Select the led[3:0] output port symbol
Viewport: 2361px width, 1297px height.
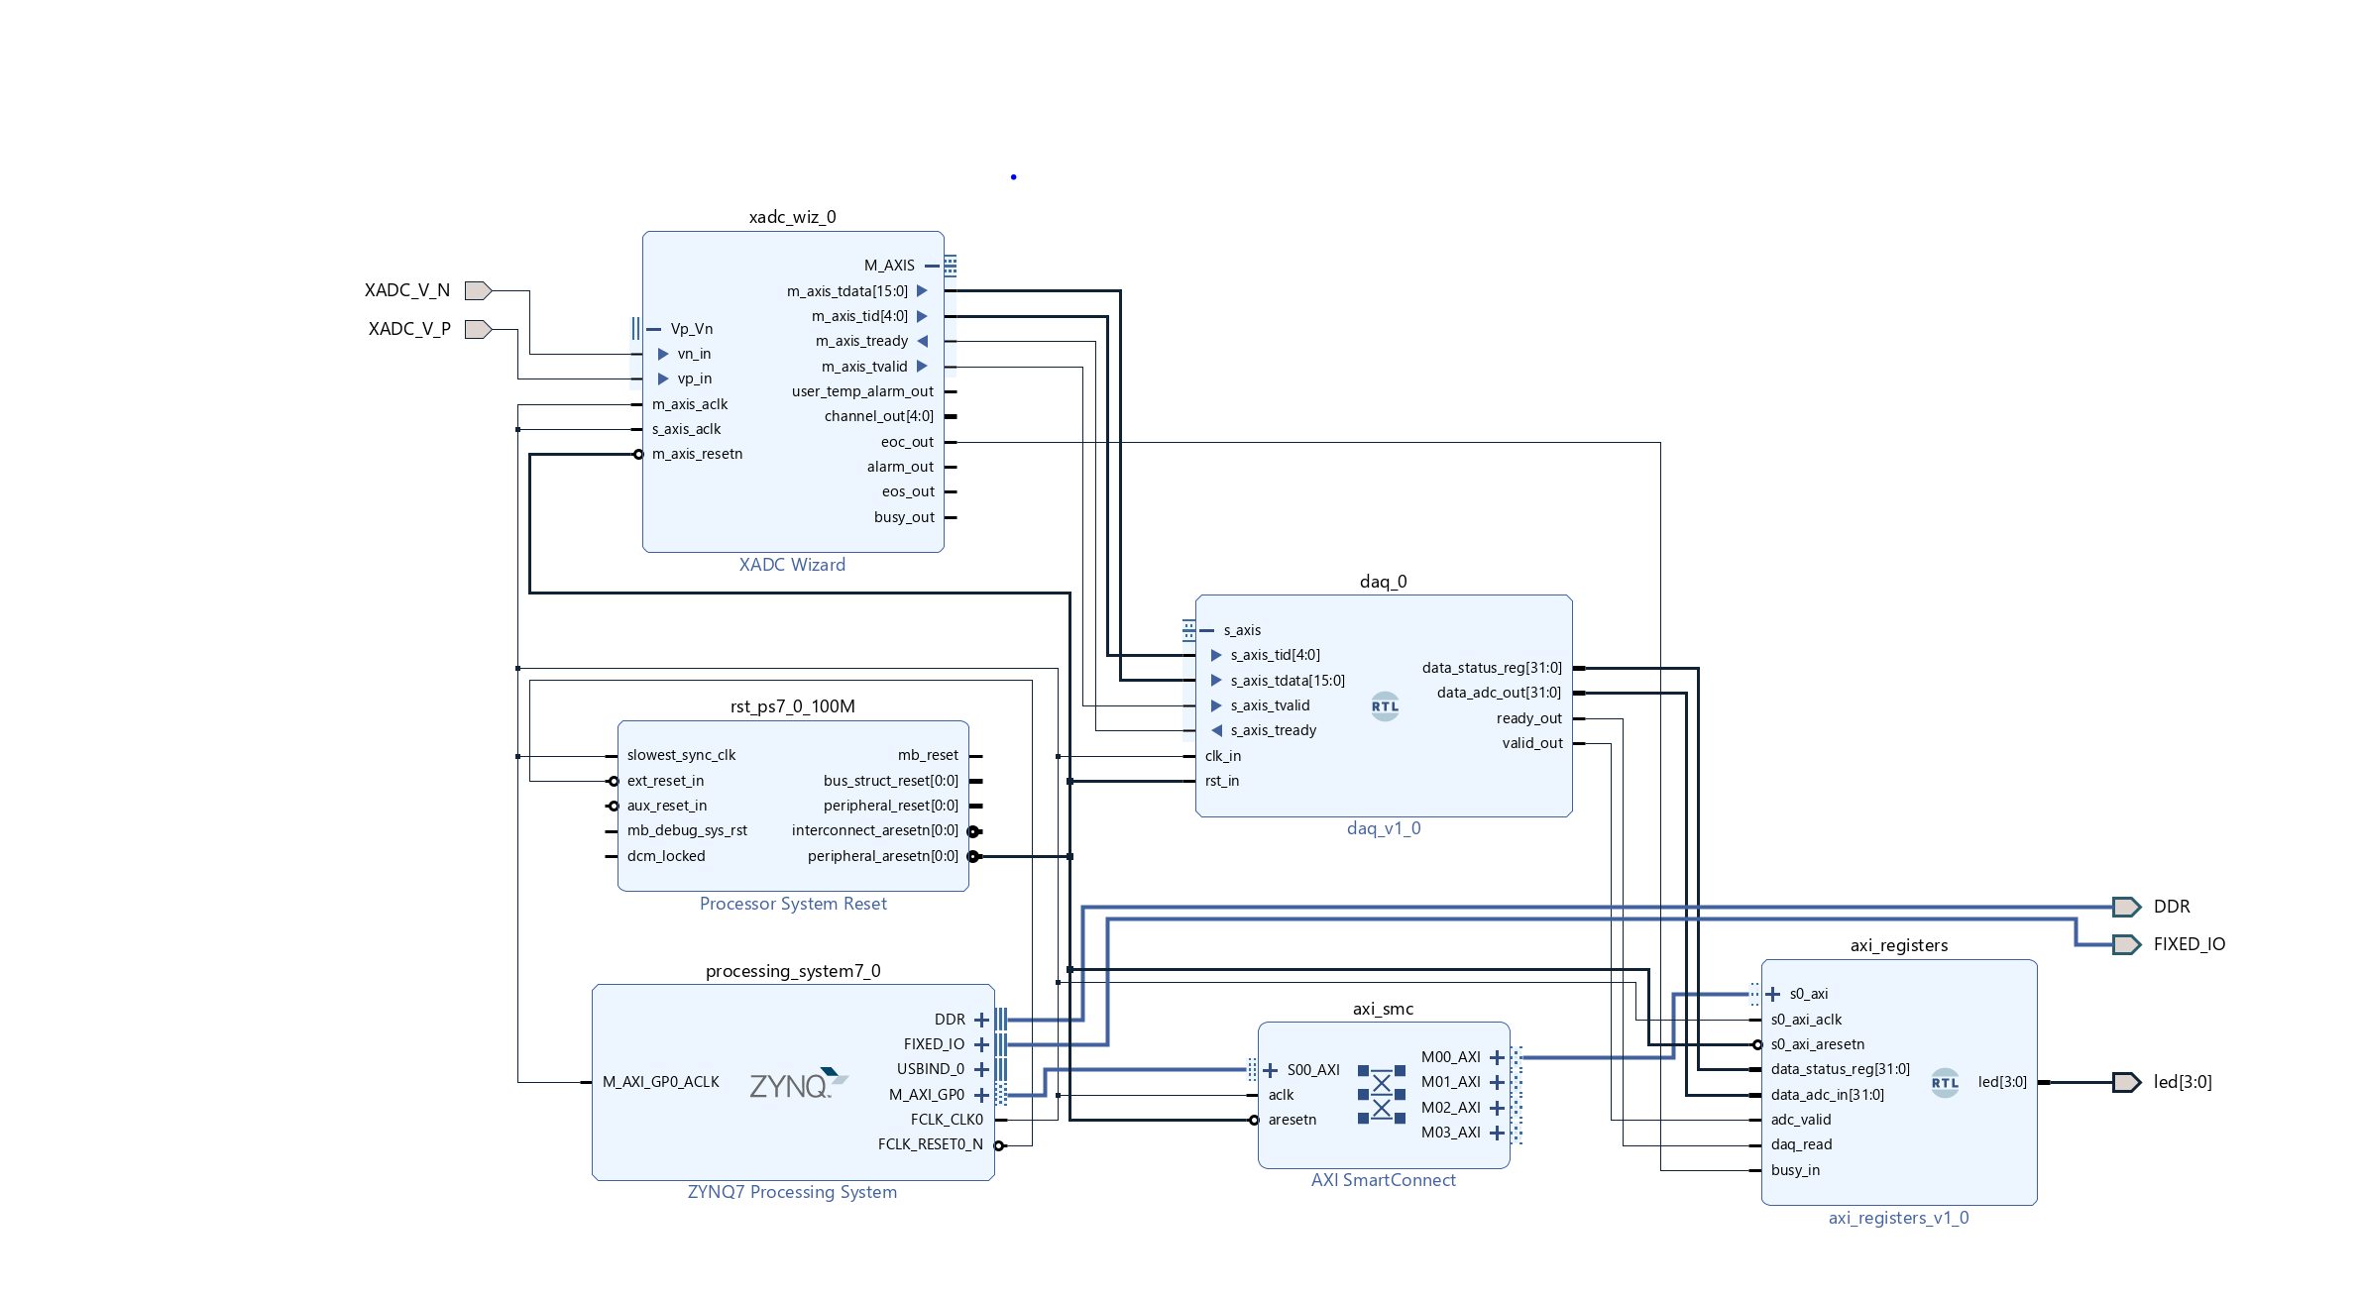tap(2125, 1082)
